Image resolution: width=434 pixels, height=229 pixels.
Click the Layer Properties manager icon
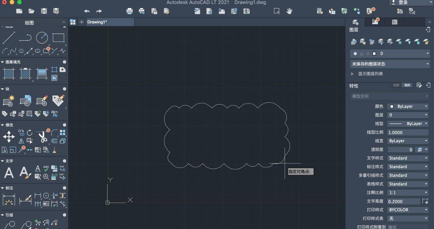click(353, 42)
